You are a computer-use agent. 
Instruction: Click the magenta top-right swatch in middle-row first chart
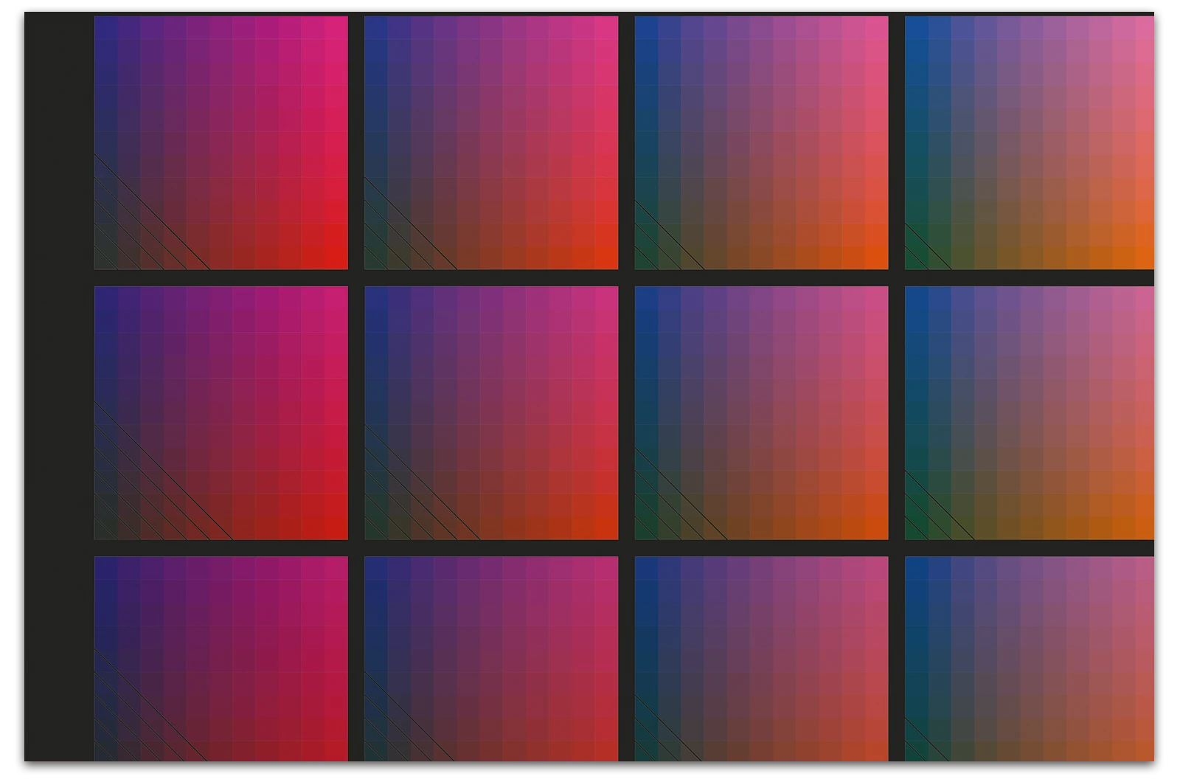[336, 298]
